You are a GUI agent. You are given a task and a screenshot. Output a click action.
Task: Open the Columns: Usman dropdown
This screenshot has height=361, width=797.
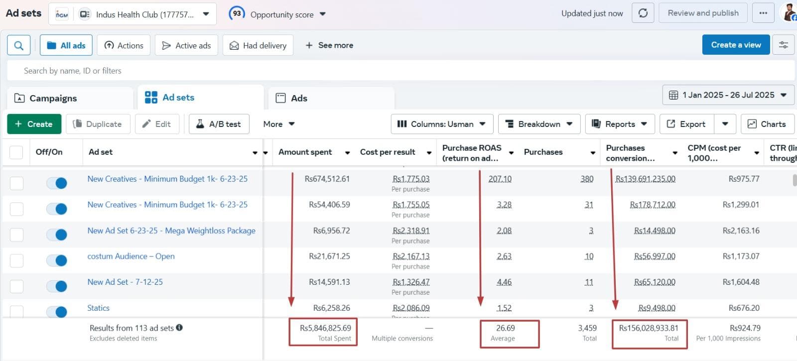[442, 124]
